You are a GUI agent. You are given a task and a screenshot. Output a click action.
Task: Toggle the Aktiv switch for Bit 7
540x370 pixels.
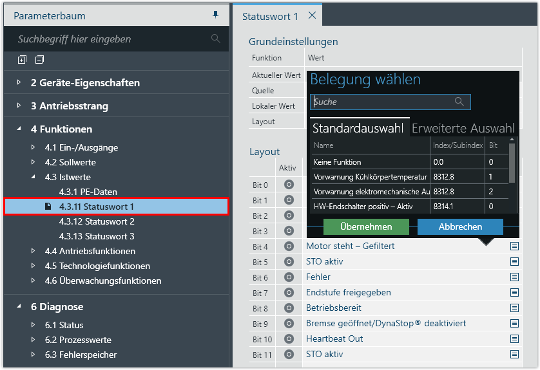click(289, 293)
